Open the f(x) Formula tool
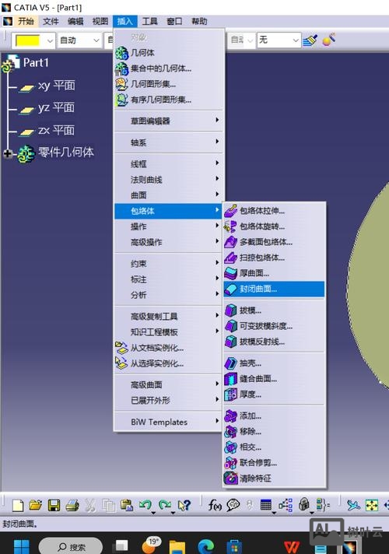This screenshot has height=554, width=389. (215, 505)
